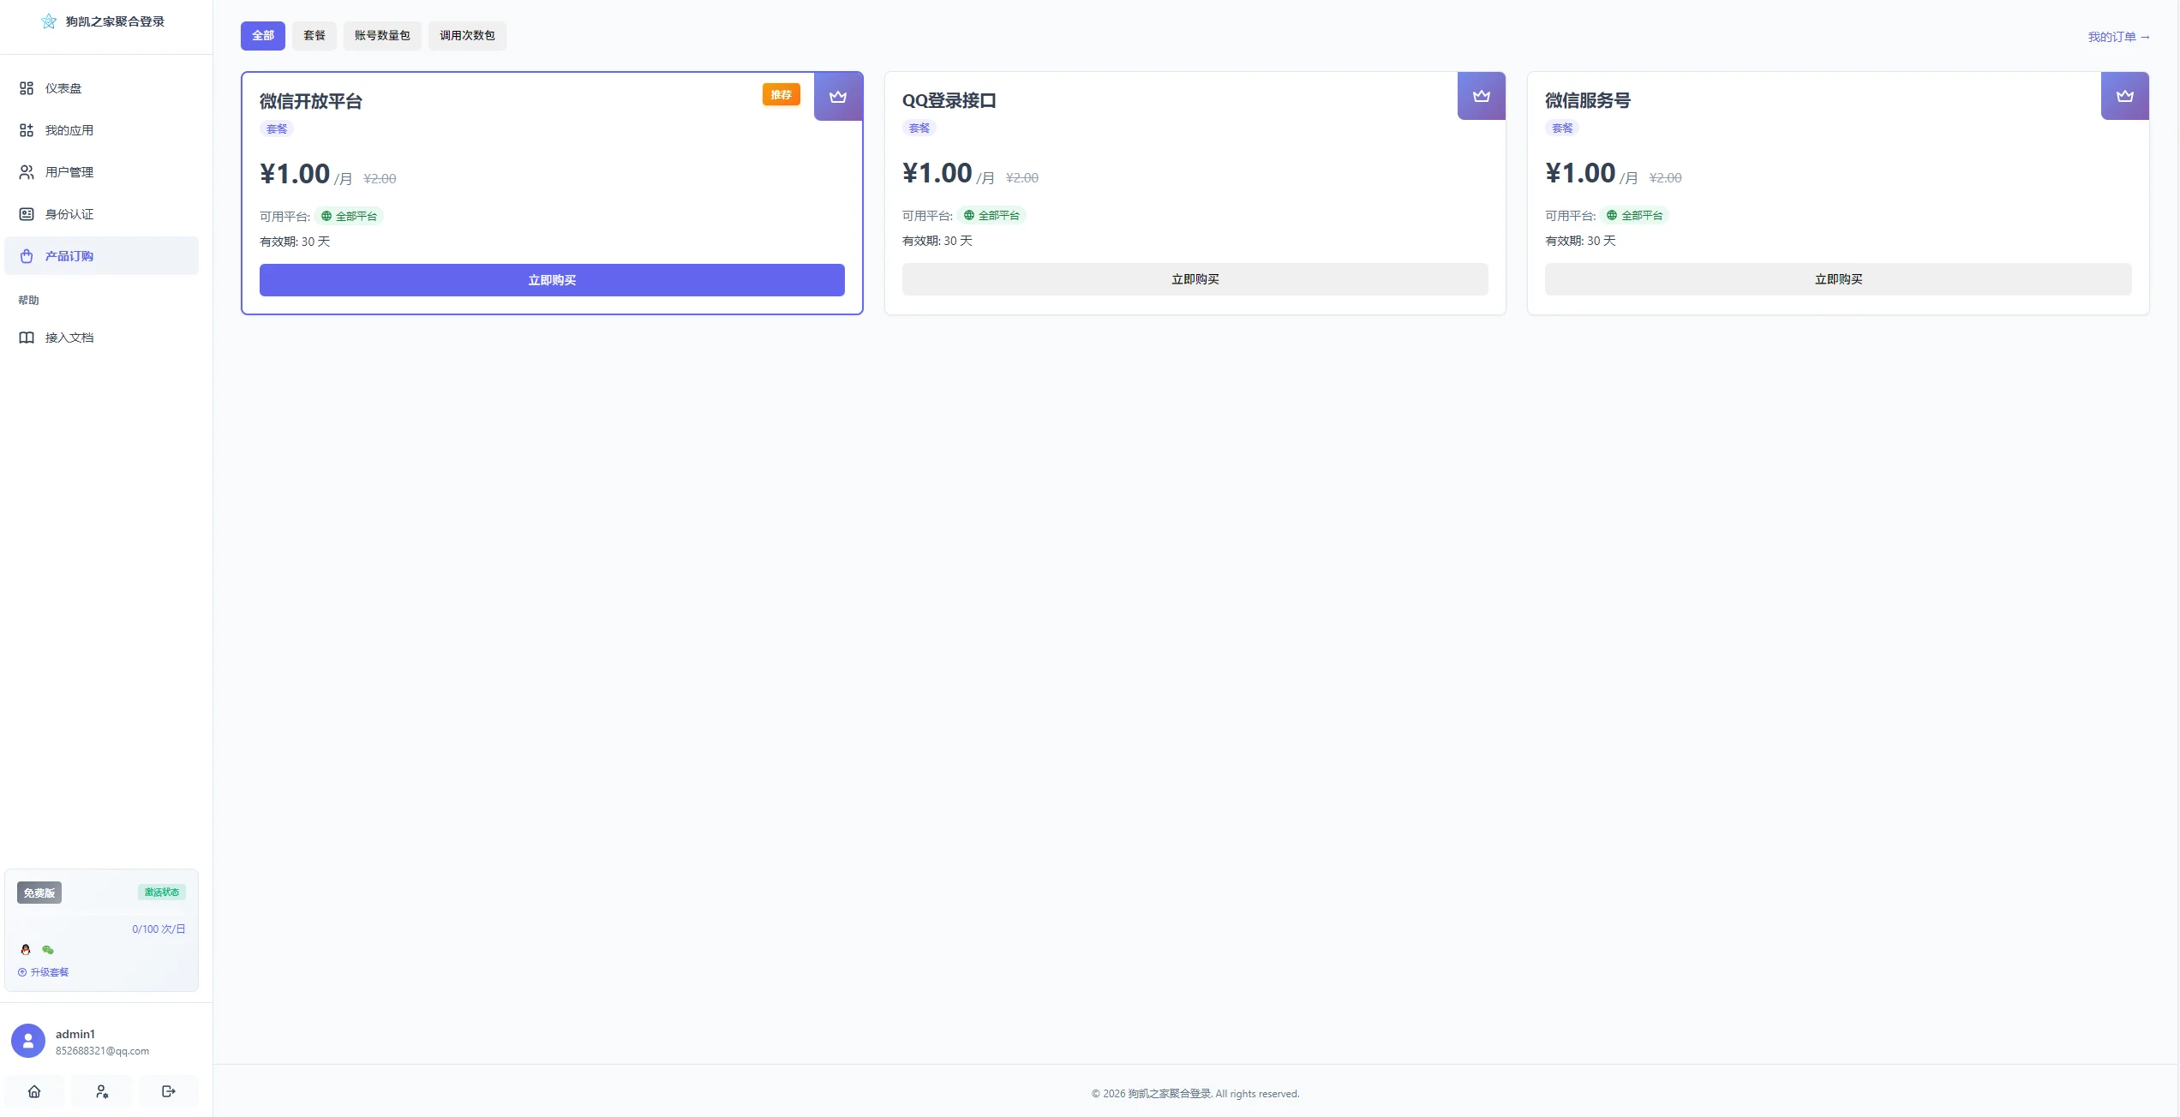Click globe icon in 微信开放平台 全部平台 badge
Viewport: 2180px width, 1117px height.
(326, 217)
